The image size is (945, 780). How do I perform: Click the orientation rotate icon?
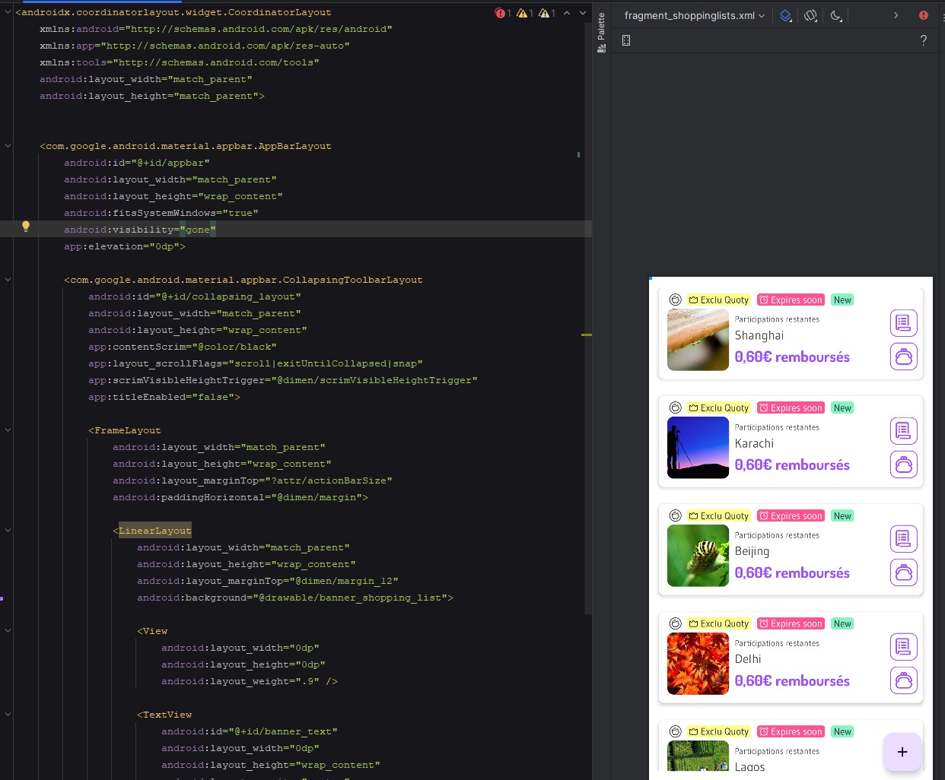tap(811, 16)
